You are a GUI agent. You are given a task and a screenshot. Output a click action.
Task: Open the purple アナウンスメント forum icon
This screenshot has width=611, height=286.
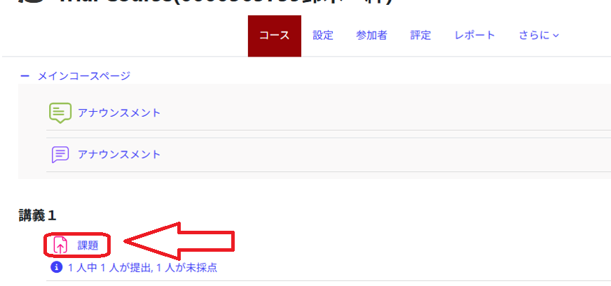click(x=60, y=155)
